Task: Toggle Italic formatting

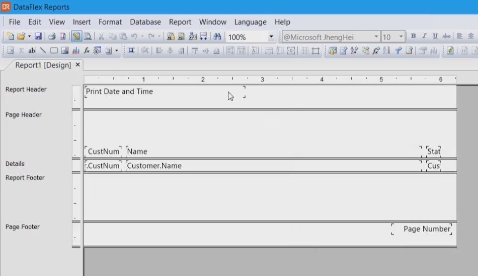Action: coord(424,37)
